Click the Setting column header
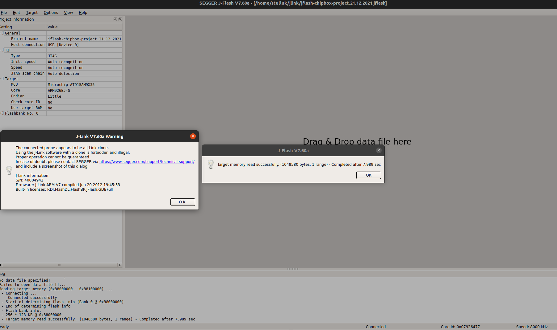 (23, 27)
